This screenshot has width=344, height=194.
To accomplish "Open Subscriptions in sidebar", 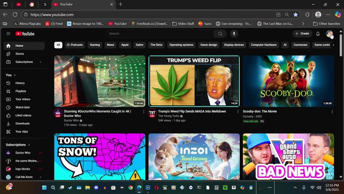I will click(24, 62).
